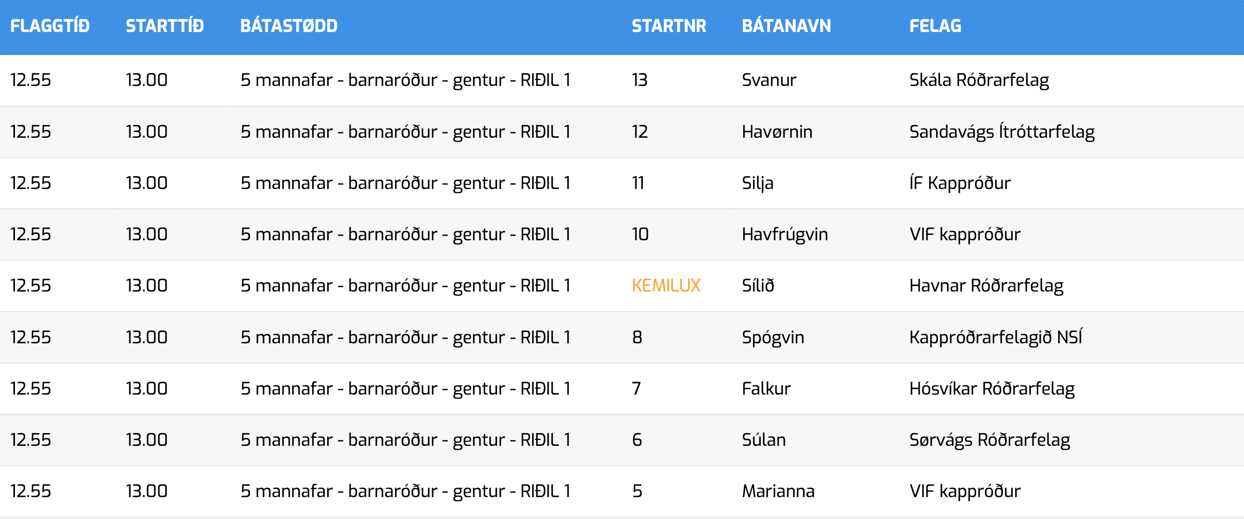Select the Sílið boat name

[758, 286]
